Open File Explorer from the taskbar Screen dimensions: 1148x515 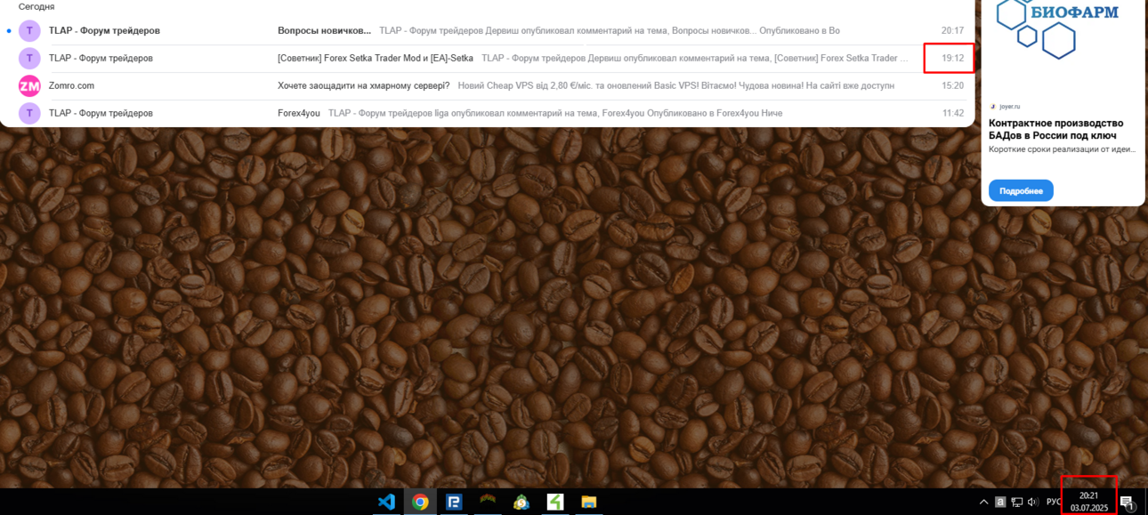pyautogui.click(x=588, y=502)
